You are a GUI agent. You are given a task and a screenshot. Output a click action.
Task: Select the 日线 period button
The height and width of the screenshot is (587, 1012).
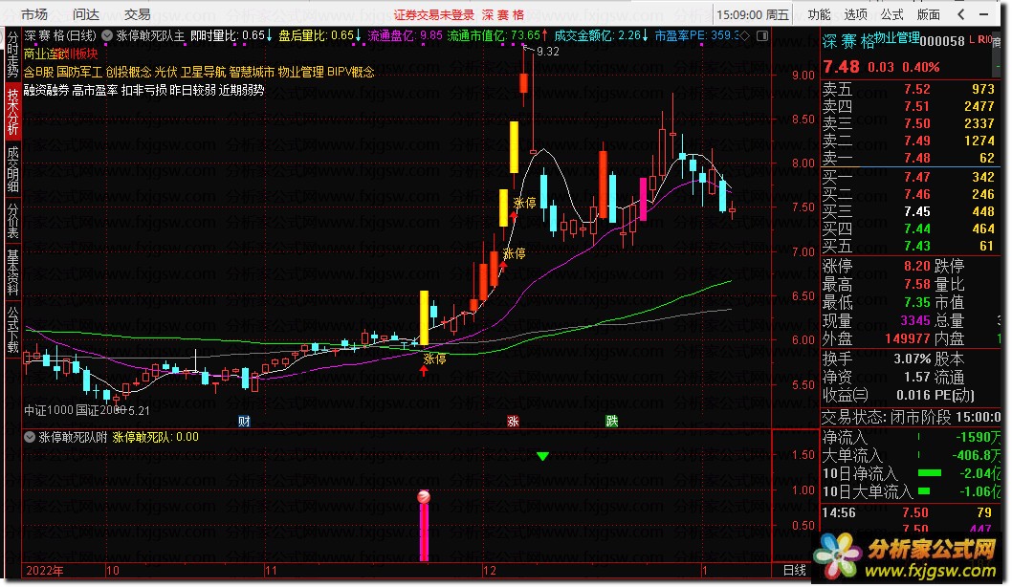pyautogui.click(x=795, y=570)
